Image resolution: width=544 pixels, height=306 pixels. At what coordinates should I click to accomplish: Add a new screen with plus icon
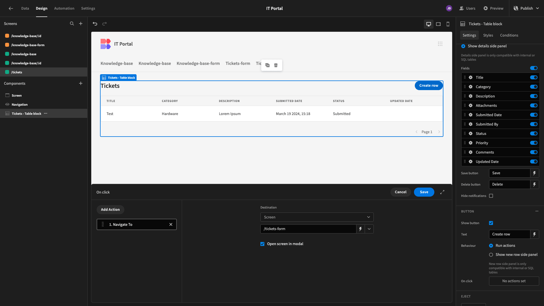(x=81, y=24)
